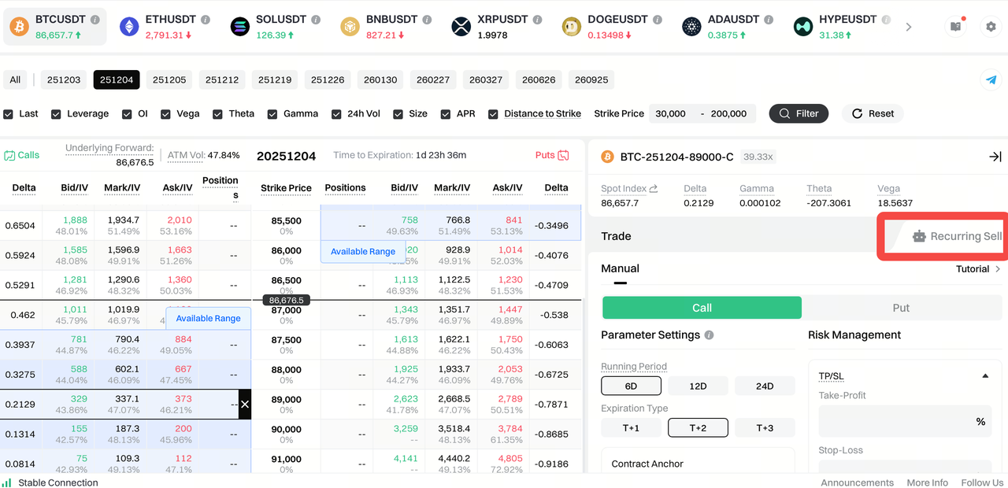This screenshot has height=488, width=1008.
Task: Open Tutorial link chevron
Action: click(x=998, y=269)
